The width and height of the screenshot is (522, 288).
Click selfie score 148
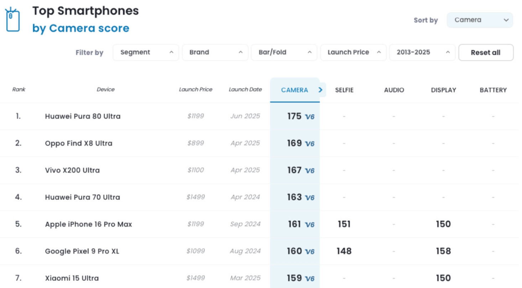(x=344, y=251)
